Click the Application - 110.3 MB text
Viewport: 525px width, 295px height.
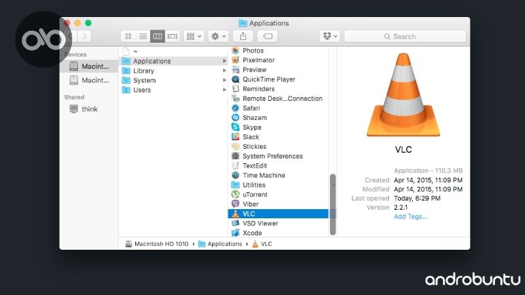pos(429,170)
